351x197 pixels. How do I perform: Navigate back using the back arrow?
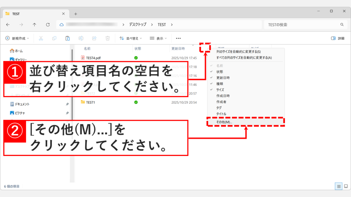click(x=9, y=24)
